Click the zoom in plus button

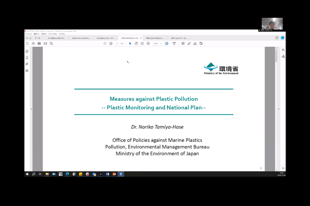[148, 44]
